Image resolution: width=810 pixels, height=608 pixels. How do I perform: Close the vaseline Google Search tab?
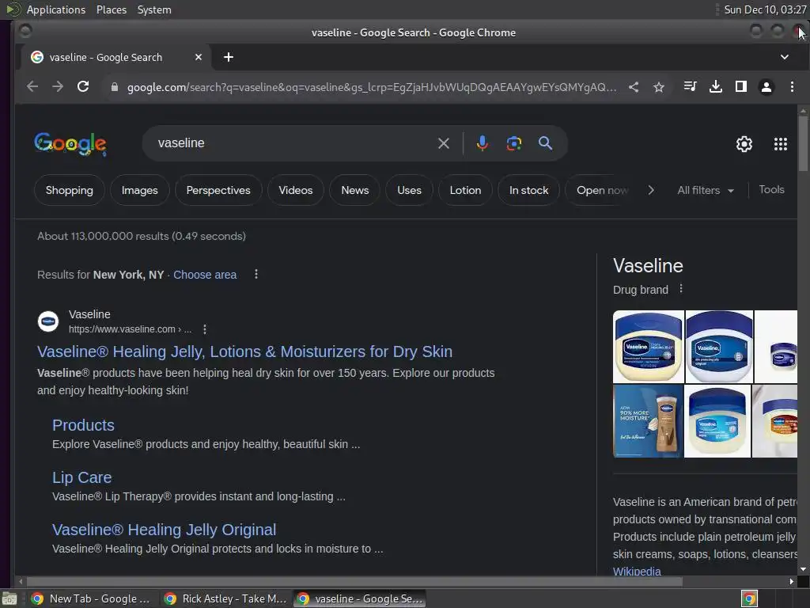pyautogui.click(x=199, y=57)
